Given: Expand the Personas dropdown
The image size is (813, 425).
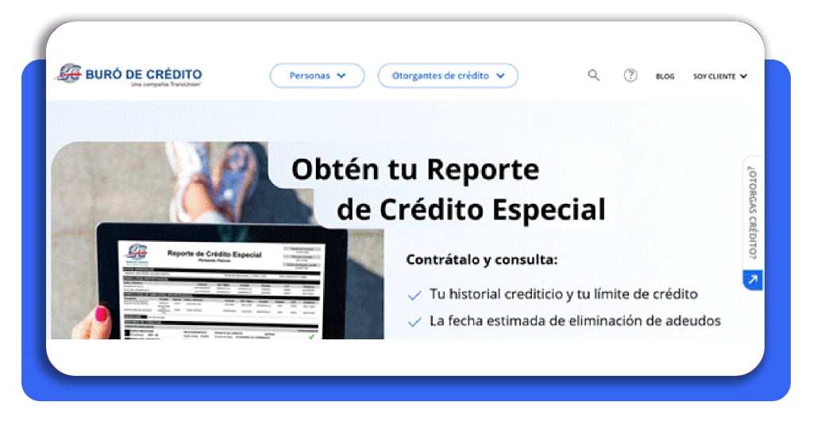Looking at the screenshot, I should coord(317,75).
